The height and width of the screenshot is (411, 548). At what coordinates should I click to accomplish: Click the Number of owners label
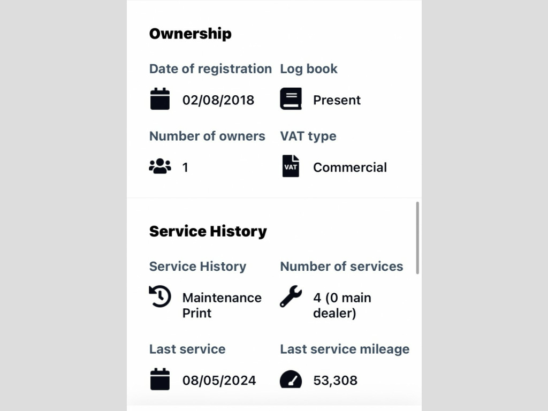pos(207,136)
